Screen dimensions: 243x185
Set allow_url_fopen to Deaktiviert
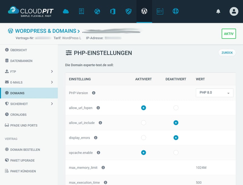coord(176,108)
